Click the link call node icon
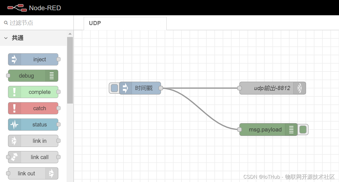The width and height of the screenshot is (339, 182). (14, 157)
